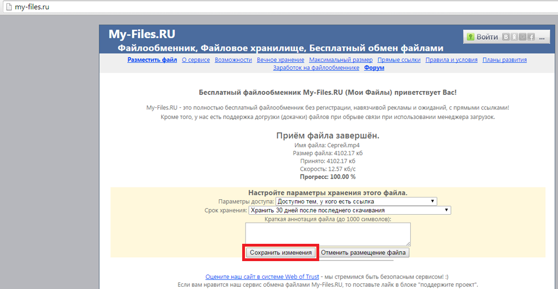558x289 pixels.
Task: Log in with Odnoklassniki icon
Action: pyautogui.click(x=514, y=37)
